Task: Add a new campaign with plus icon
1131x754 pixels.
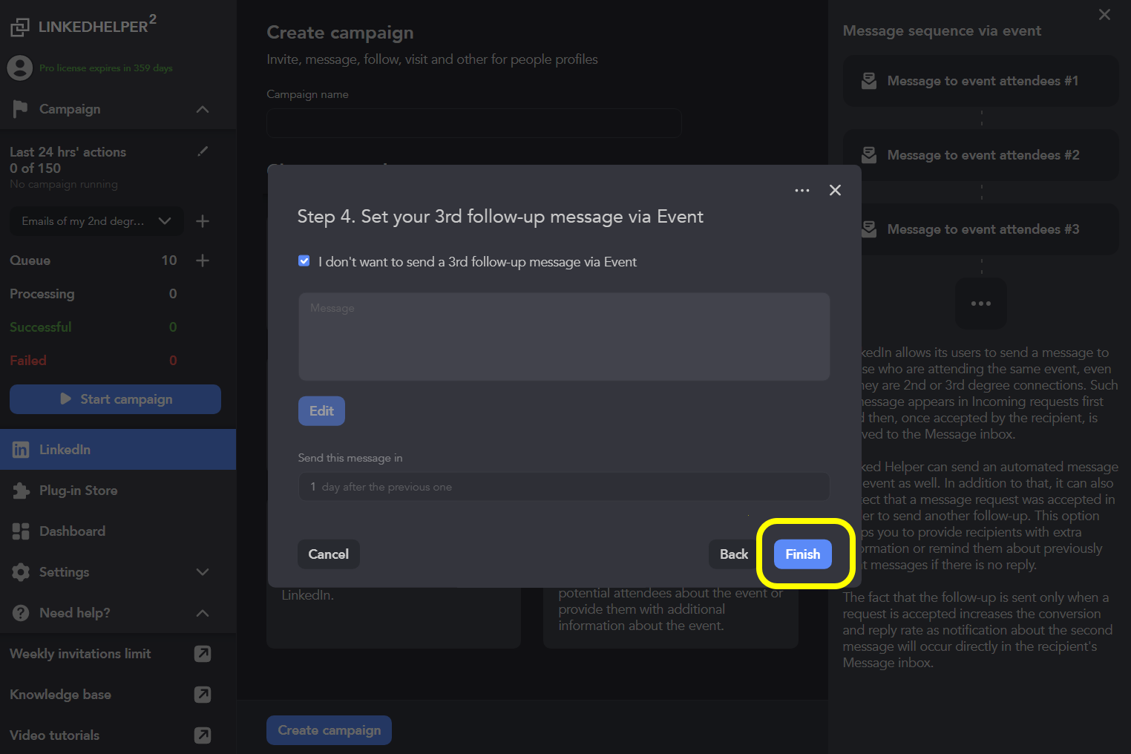Action: click(203, 221)
